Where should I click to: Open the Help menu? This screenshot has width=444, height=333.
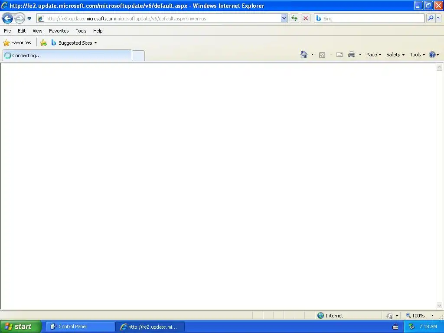[x=98, y=31]
